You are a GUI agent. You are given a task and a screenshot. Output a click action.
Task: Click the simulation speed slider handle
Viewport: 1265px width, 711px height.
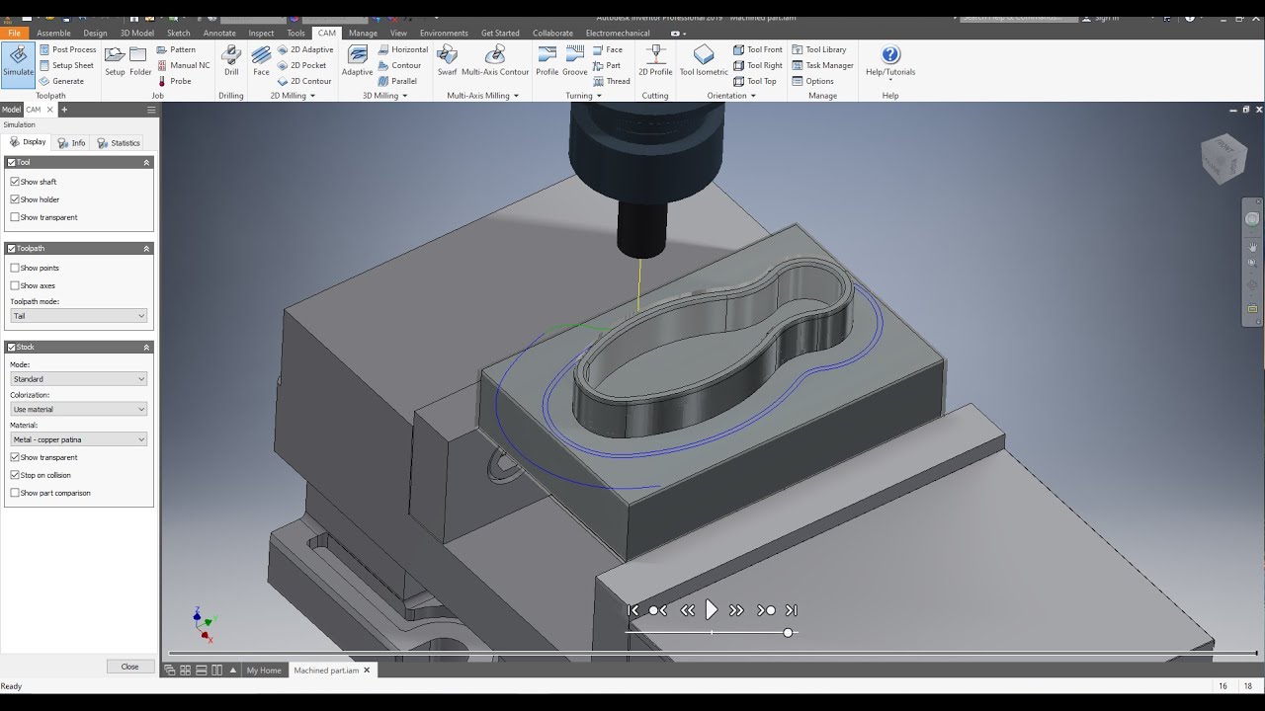coord(788,632)
